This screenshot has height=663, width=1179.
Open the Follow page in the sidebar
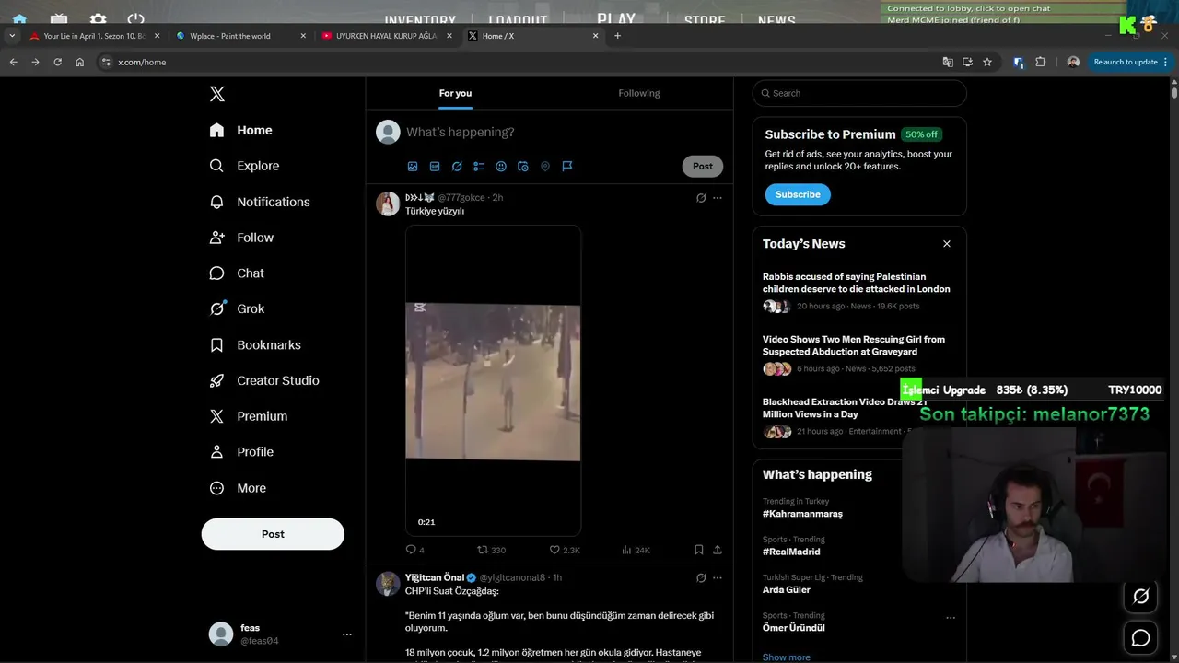pyautogui.click(x=241, y=238)
